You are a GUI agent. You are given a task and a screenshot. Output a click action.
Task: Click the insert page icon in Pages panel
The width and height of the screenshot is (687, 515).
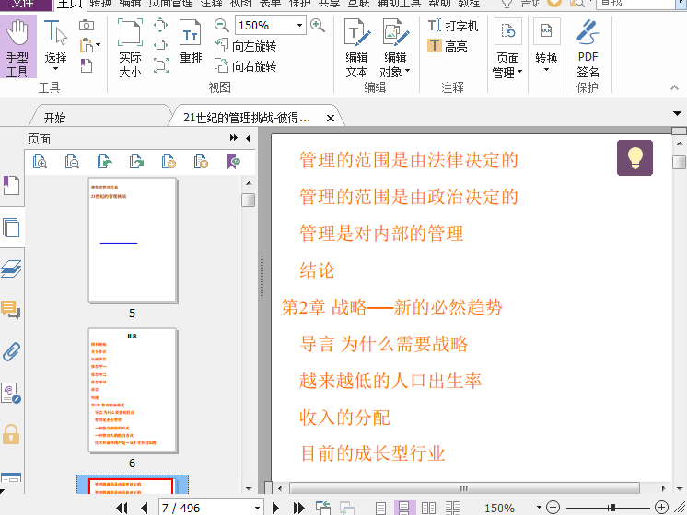coord(169,162)
